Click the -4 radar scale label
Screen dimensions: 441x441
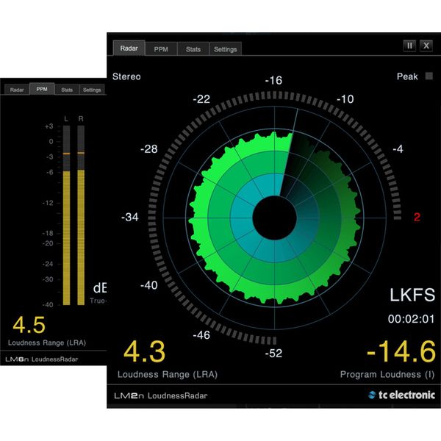point(398,148)
